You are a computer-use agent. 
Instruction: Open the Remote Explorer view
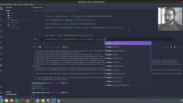[x=1, y=31]
